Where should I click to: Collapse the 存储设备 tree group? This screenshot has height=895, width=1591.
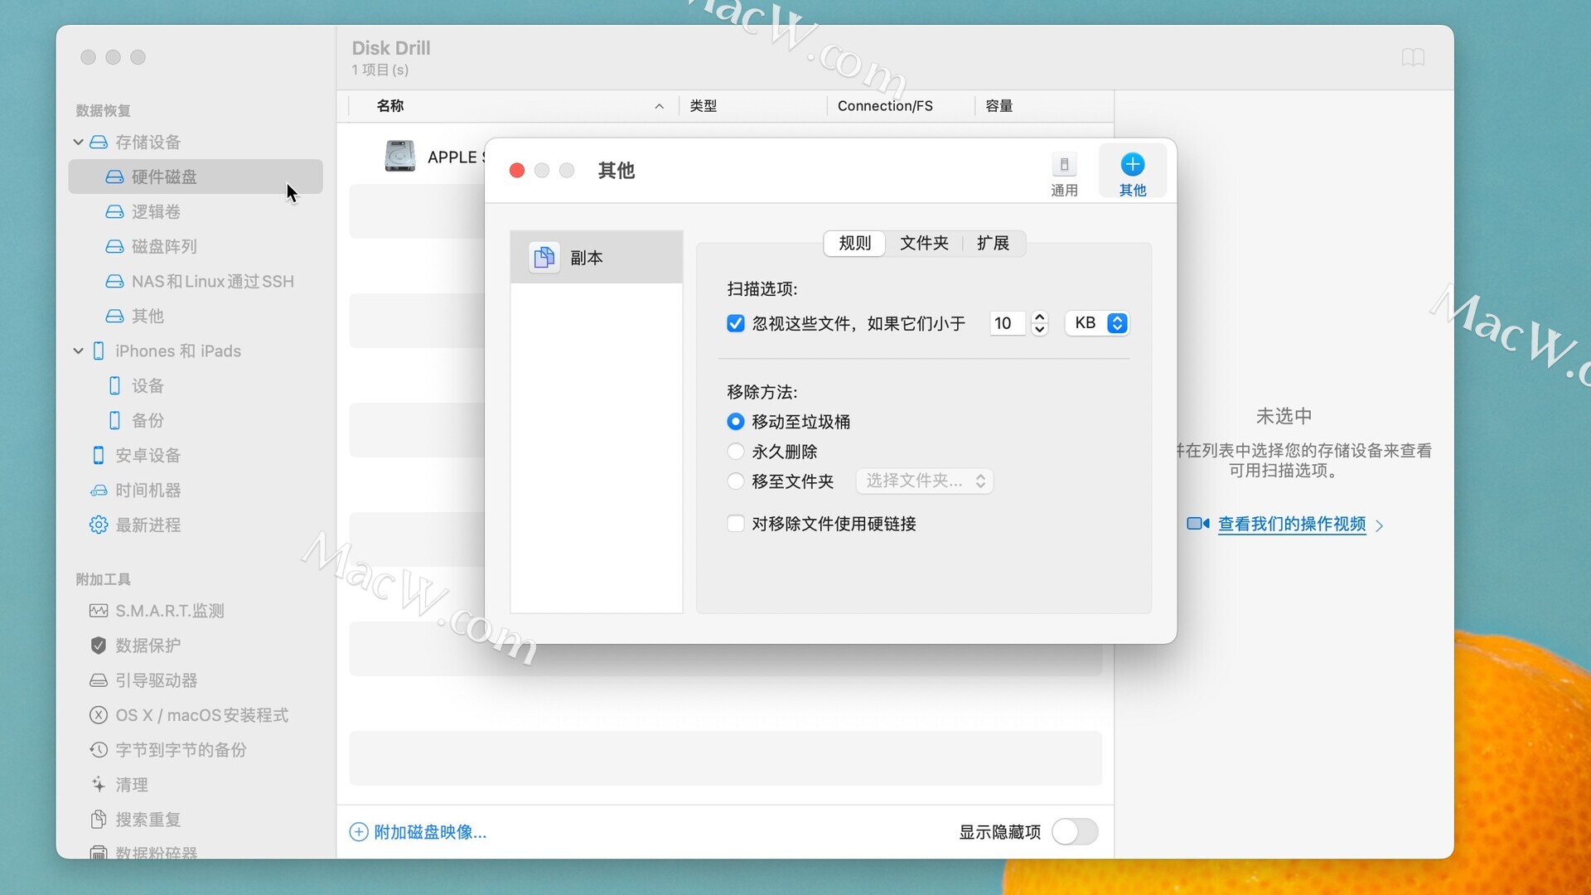(78, 142)
